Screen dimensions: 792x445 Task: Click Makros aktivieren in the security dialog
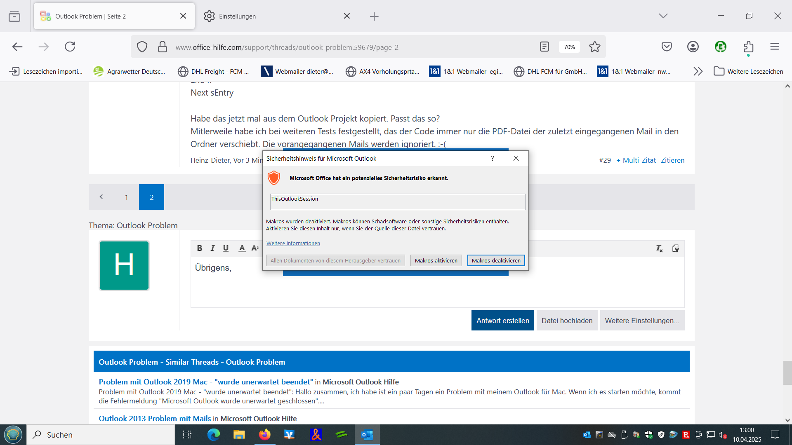[x=436, y=260]
